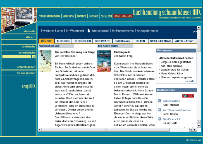Open the Anfrageformular link
203x152 pixels.
pyautogui.click(x=147, y=31)
